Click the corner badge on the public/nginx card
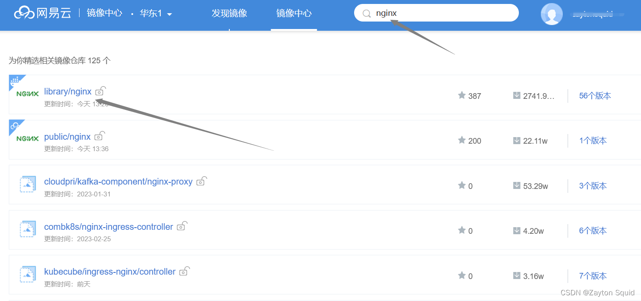The height and width of the screenshot is (301, 641). (x=14, y=125)
